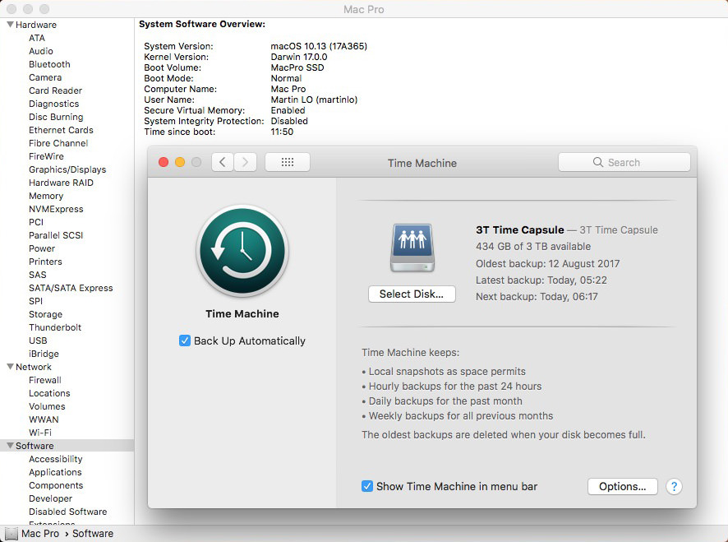Click the Latest backup: Today, 05:22 text
This screenshot has height=542, width=728.
coord(541,280)
